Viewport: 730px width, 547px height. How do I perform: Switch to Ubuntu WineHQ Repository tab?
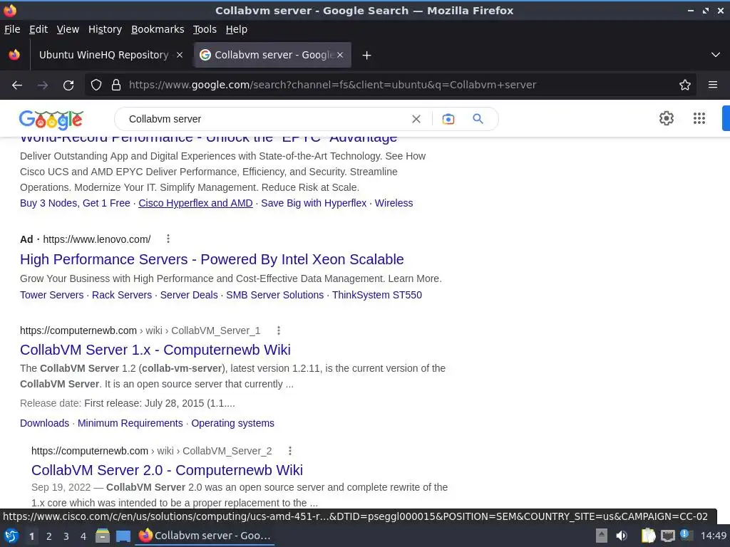coord(103,55)
